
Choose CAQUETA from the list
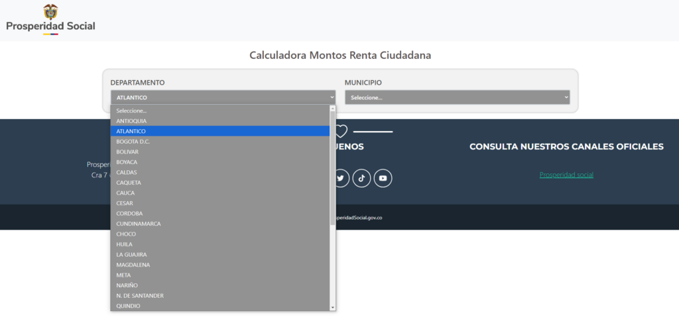click(220, 183)
